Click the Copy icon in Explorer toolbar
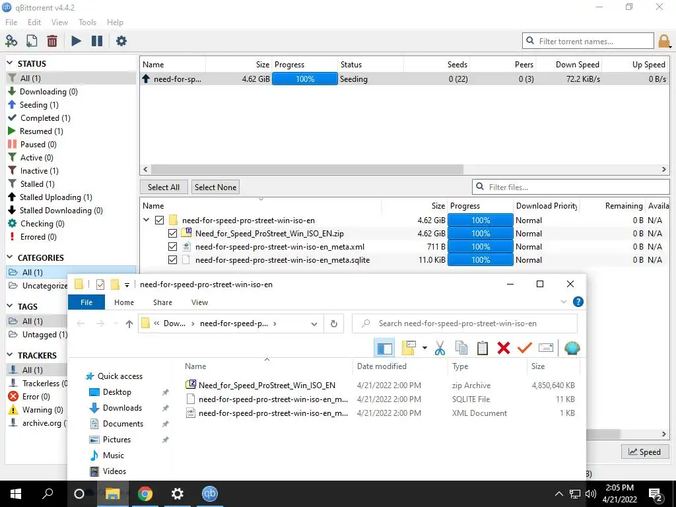 [x=461, y=348]
